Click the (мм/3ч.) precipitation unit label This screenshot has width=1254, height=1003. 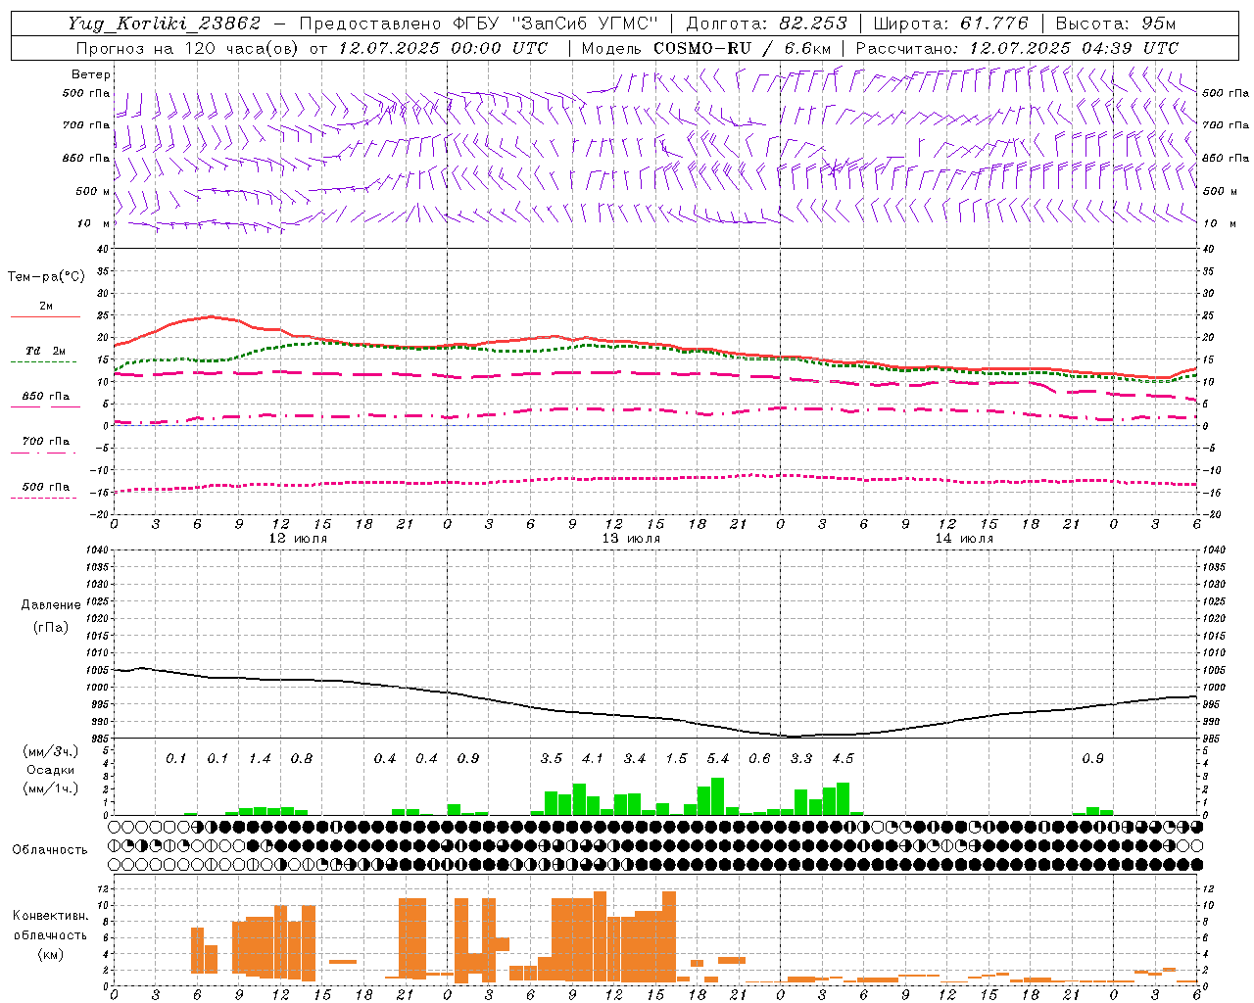pos(51,751)
